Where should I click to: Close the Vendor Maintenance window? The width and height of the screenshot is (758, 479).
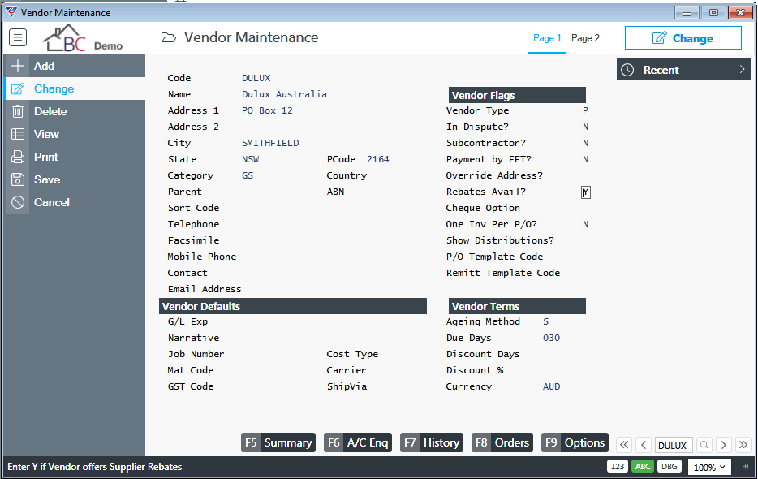coord(740,12)
